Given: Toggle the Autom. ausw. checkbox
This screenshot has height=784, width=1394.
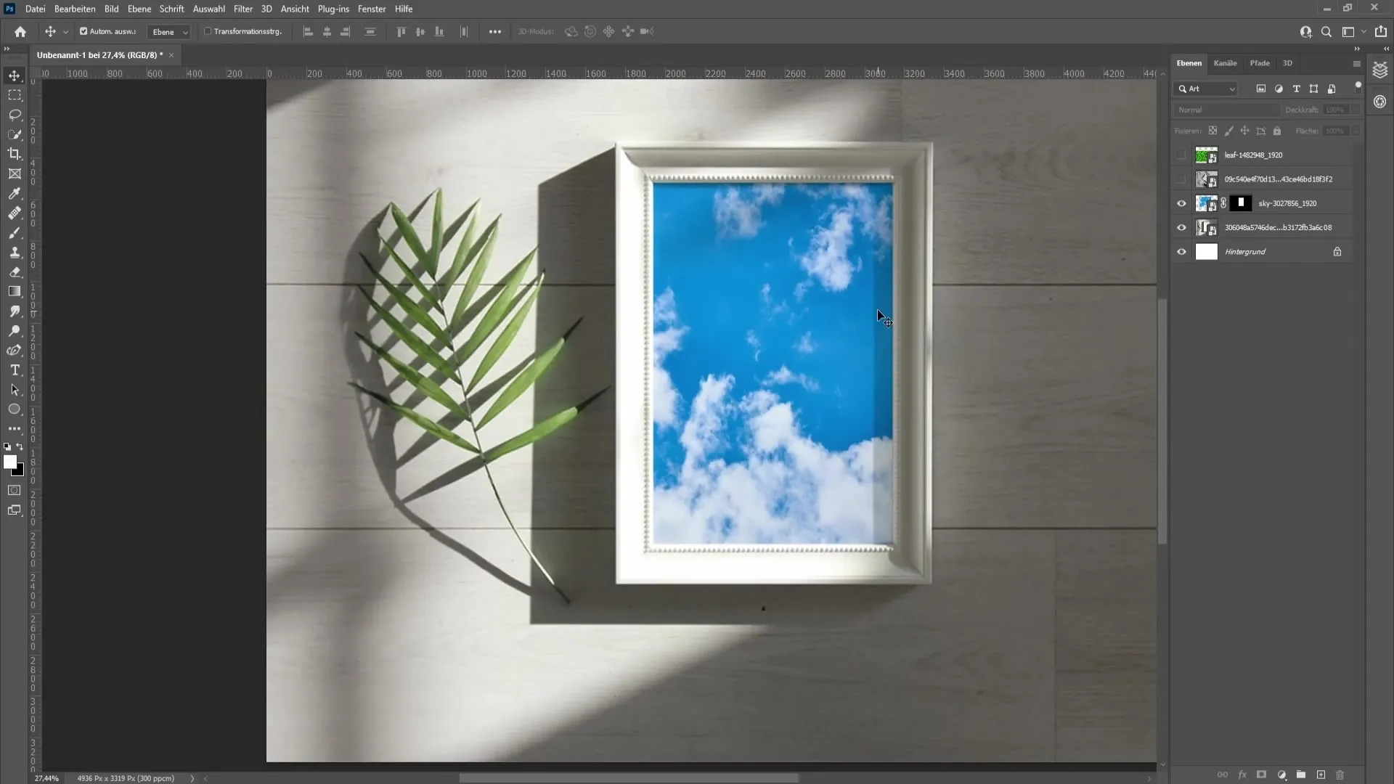Looking at the screenshot, I should click(83, 31).
